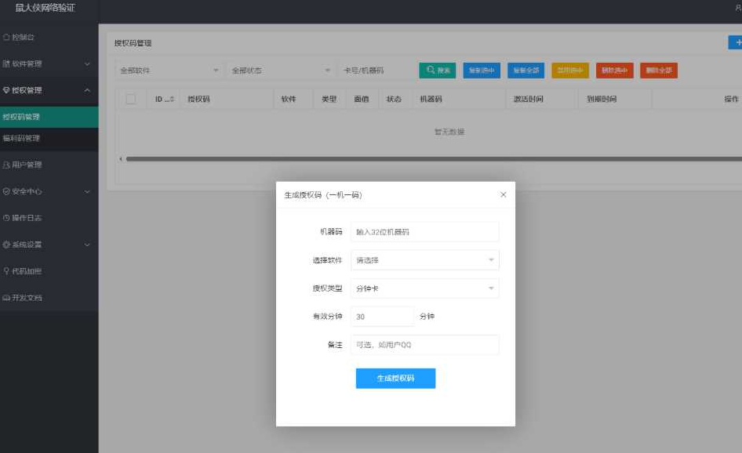Screen dimensions: 742x453
Task: Click the blue 生成授权码 submit button
Action: pos(395,379)
